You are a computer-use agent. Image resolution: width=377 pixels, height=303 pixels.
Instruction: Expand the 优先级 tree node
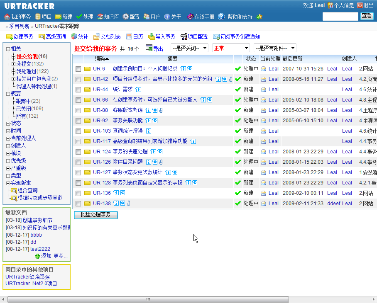8,161
